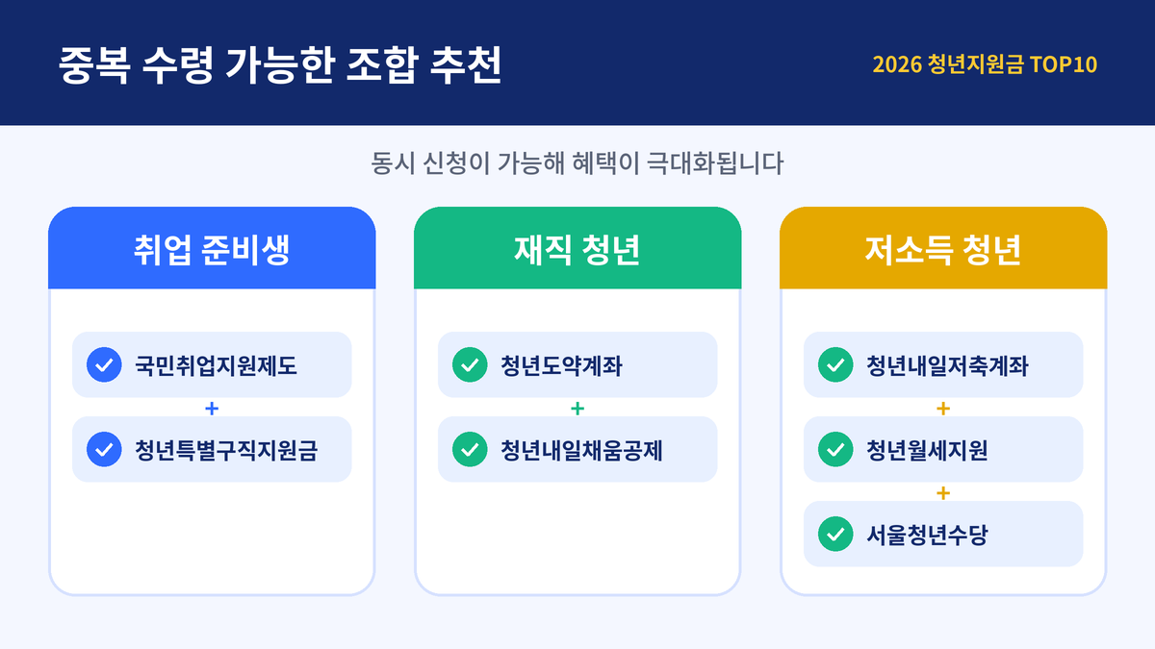
Task: Click checkmark icon beside 국민취업지원제도
Action: point(103,365)
